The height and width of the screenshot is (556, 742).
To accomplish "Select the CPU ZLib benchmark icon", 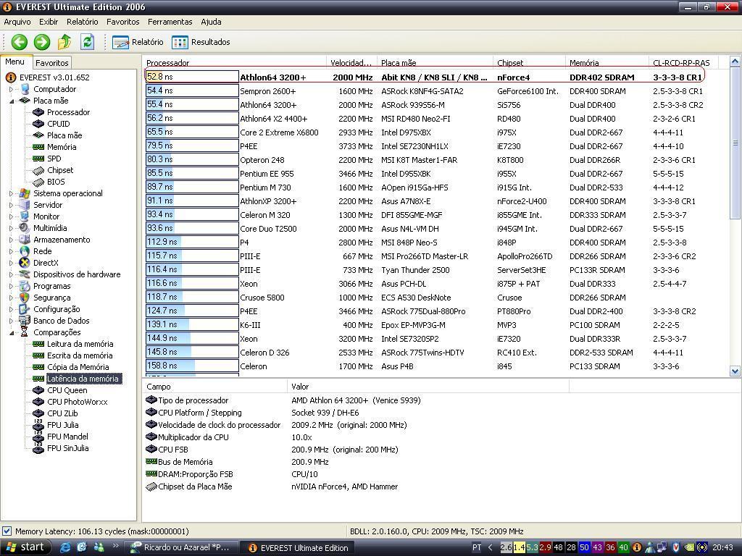I will pos(38,413).
